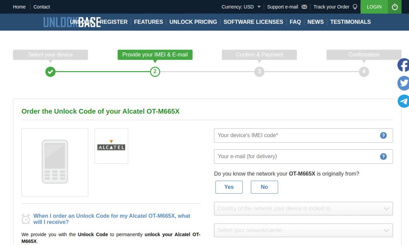This screenshot has height=245, width=409.
Task: Click the Alcatel brand logo
Action: (x=111, y=146)
